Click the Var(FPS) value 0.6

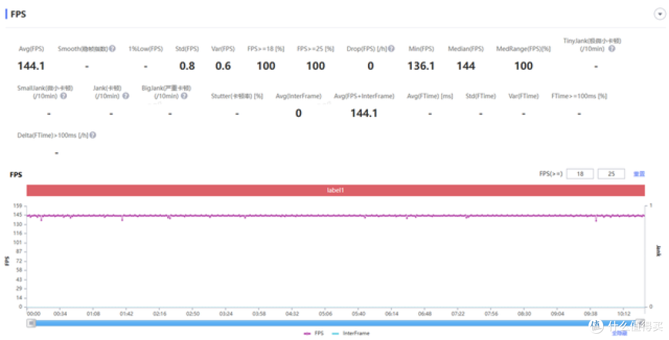click(x=223, y=66)
